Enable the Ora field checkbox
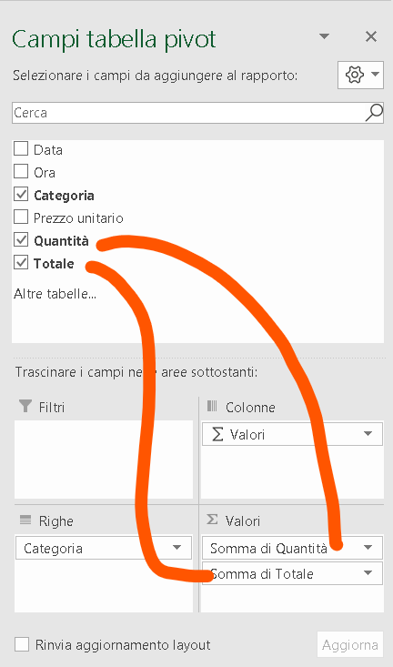Image resolution: width=393 pixels, height=667 pixels. click(21, 171)
